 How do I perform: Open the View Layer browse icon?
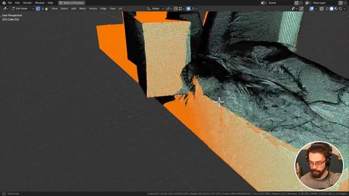[x=308, y=3]
